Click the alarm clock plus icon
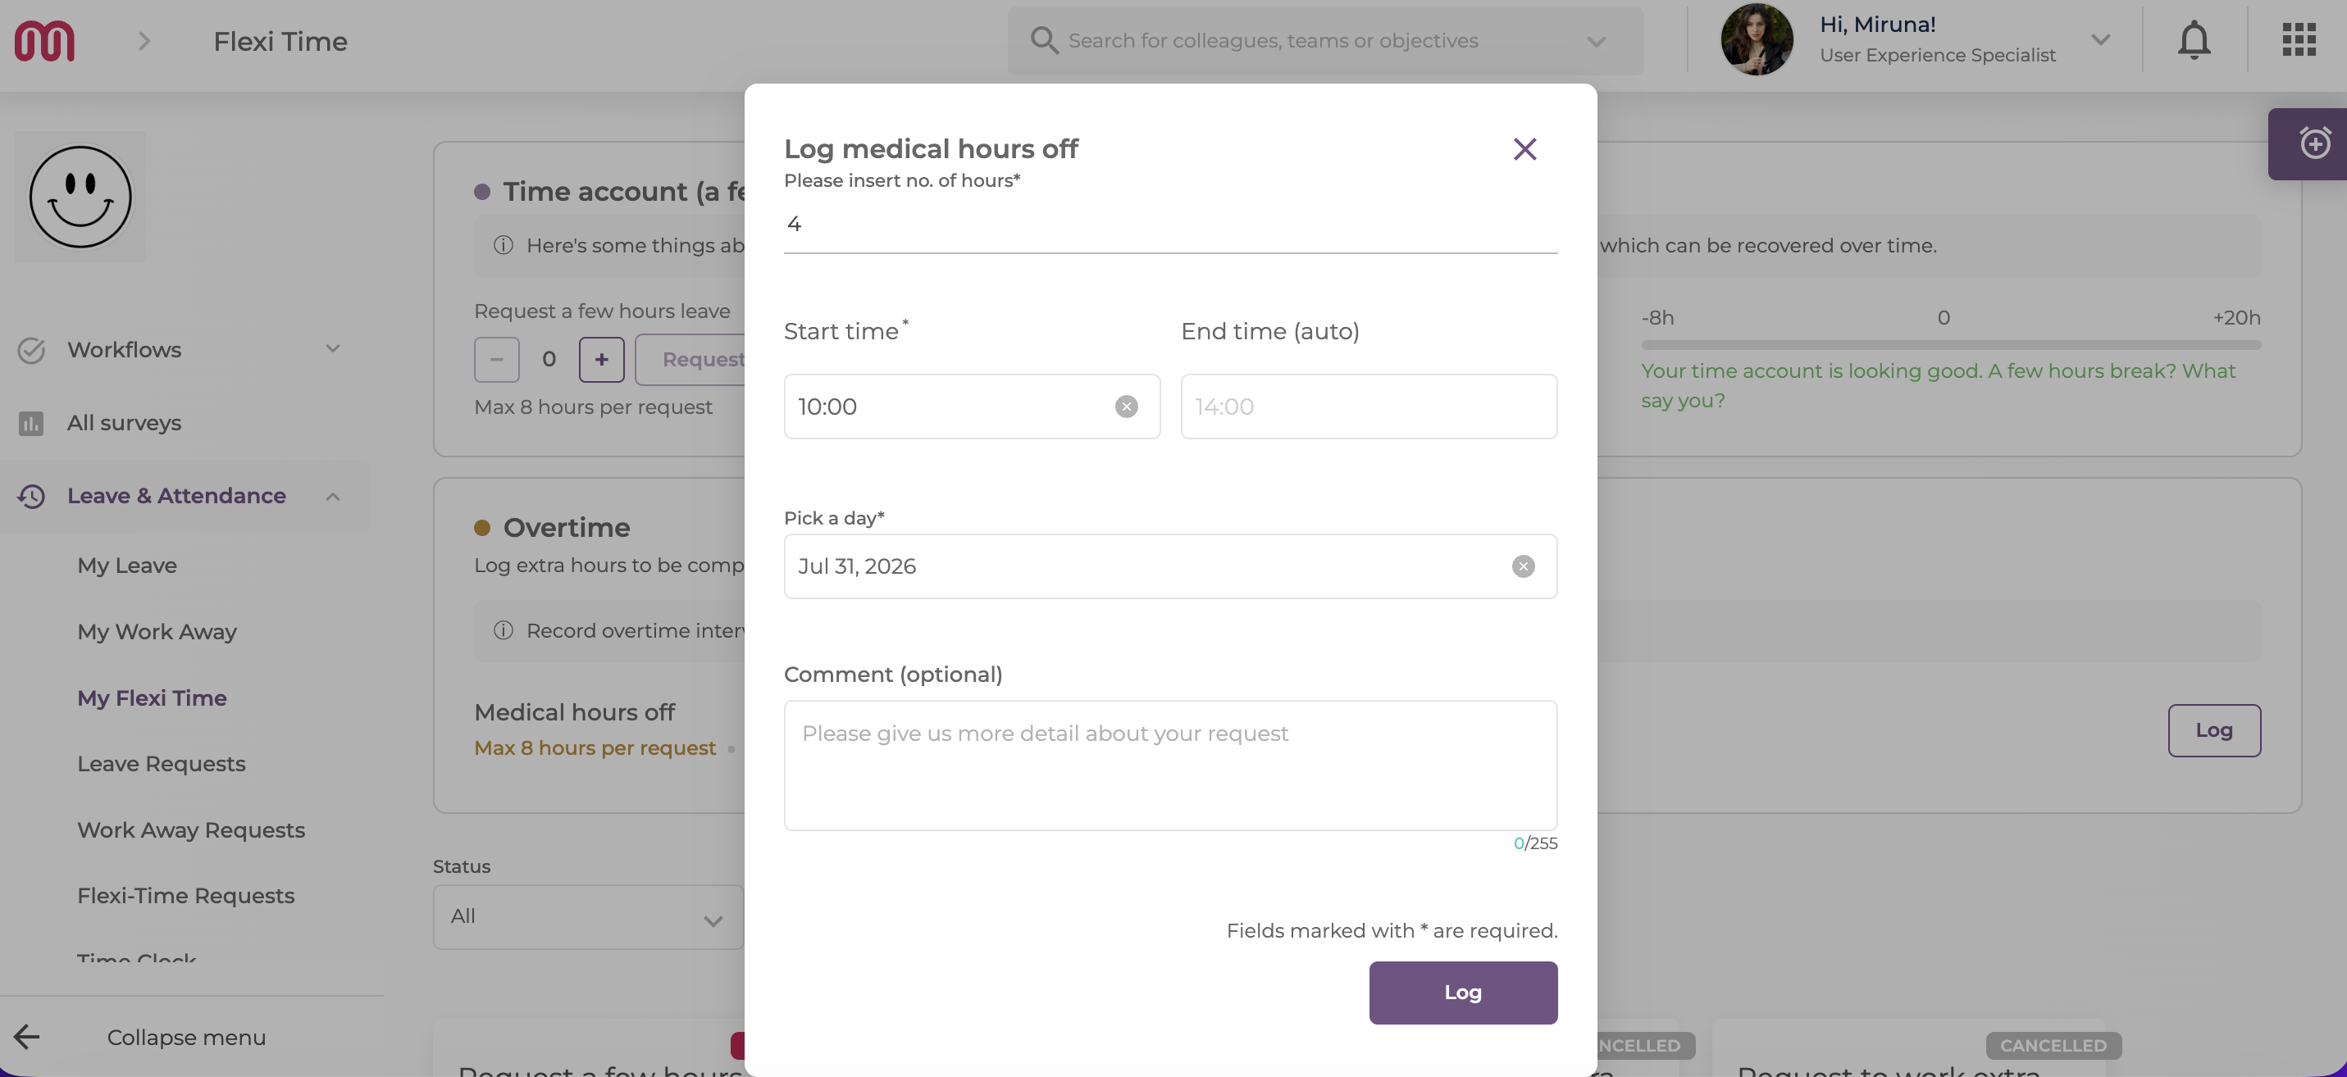Screen dimensions: 2347x1077 coord(2314,143)
